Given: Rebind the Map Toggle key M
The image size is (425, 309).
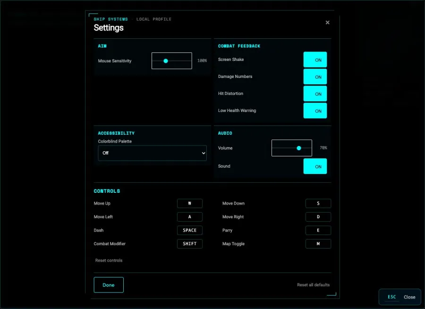Looking at the screenshot, I should [318, 244].
